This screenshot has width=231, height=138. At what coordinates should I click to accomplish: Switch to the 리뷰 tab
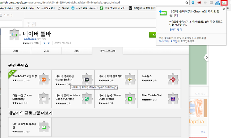point(46,51)
